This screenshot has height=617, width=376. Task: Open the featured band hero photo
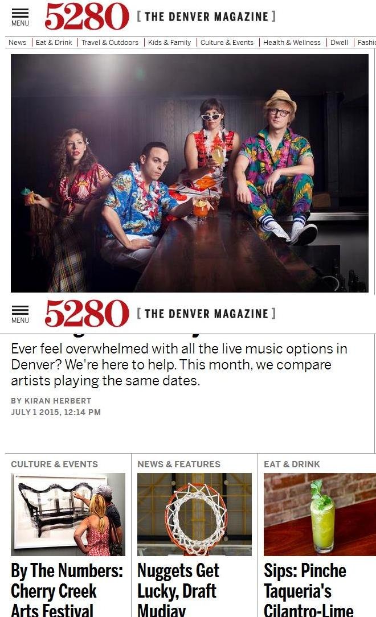189,173
